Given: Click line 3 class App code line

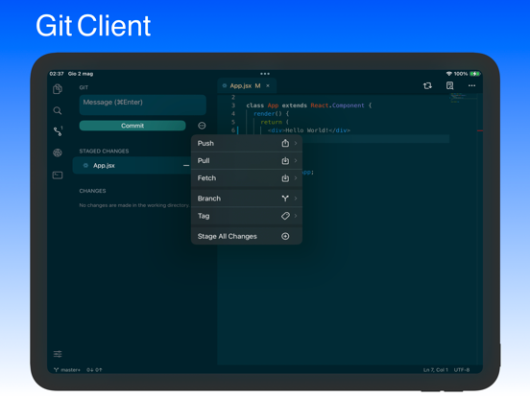Looking at the screenshot, I should (x=308, y=105).
